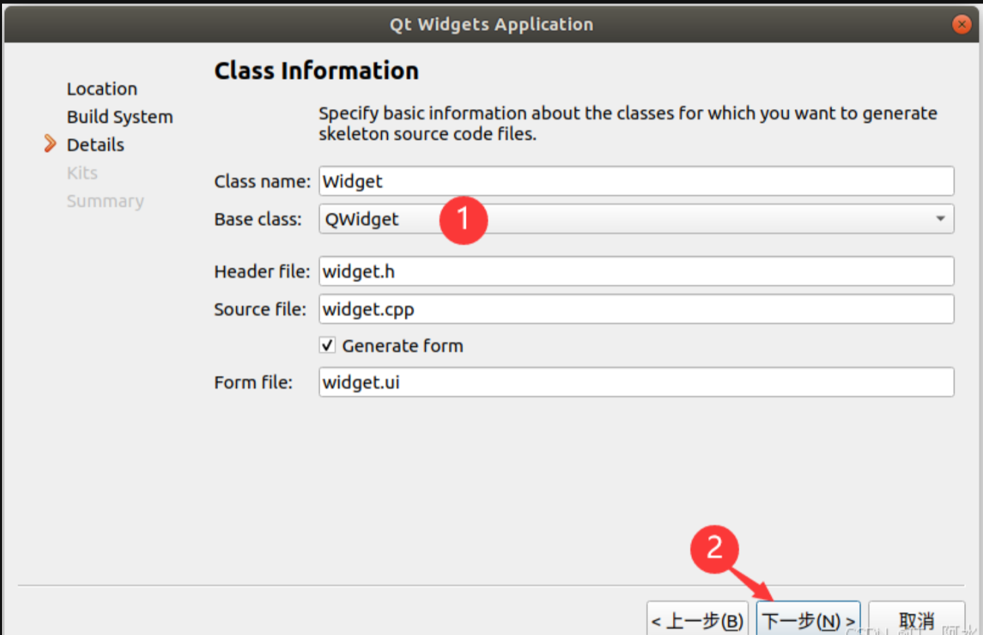Open the Base class dropdown
This screenshot has height=635, width=983.
tap(636, 219)
